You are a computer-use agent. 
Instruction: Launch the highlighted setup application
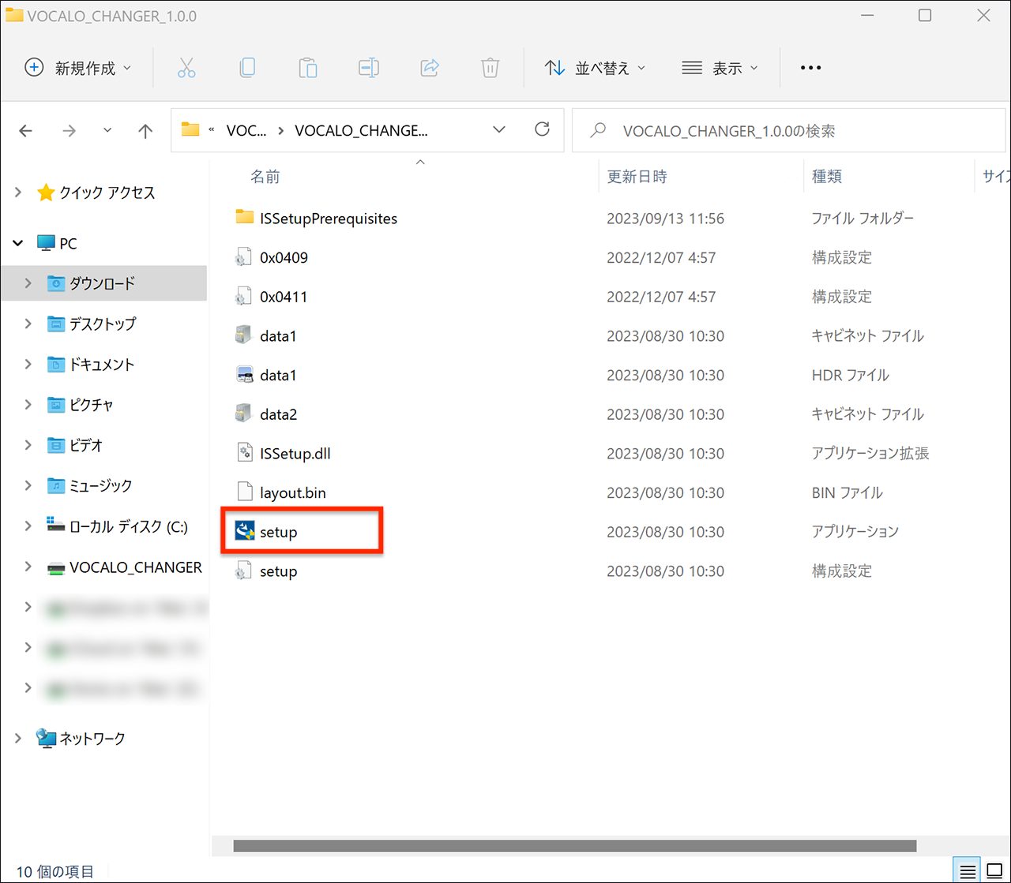(280, 532)
